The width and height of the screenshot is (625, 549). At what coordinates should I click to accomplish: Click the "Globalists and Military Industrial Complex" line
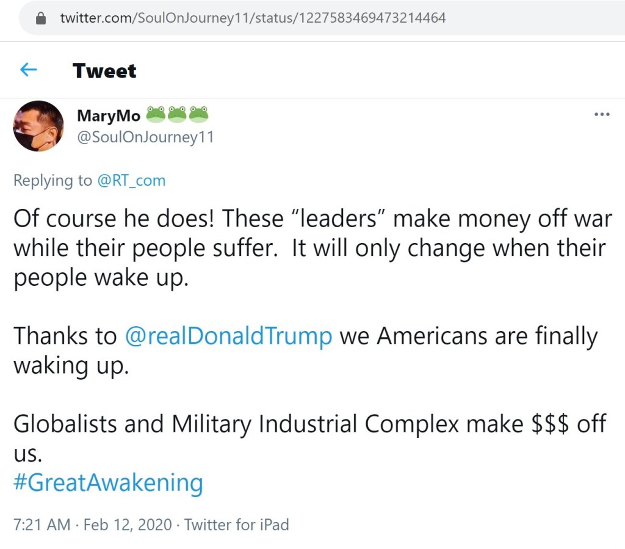[235, 424]
